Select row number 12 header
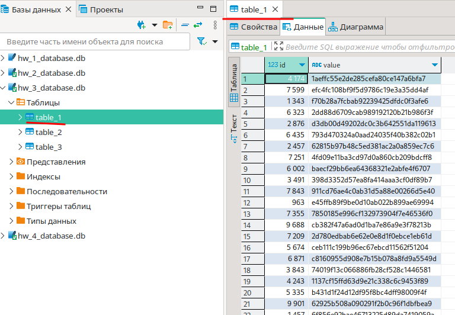The width and height of the screenshot is (455, 315). click(253, 202)
